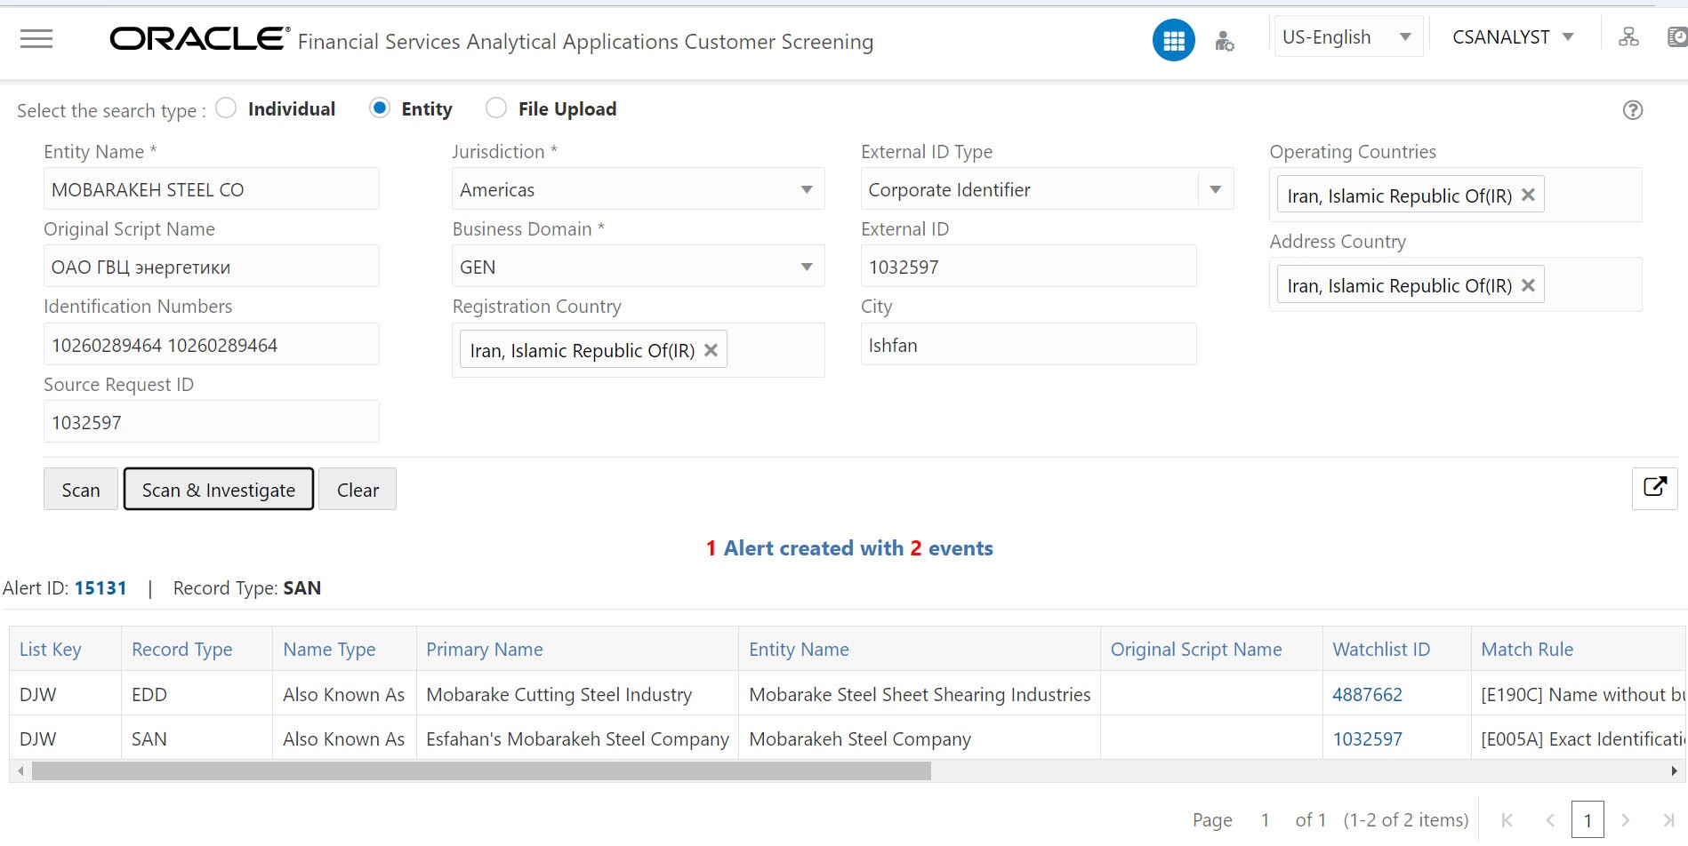Click the results table horizontal scrollbar thumb
The width and height of the screenshot is (1688, 846).
pyautogui.click(x=481, y=771)
